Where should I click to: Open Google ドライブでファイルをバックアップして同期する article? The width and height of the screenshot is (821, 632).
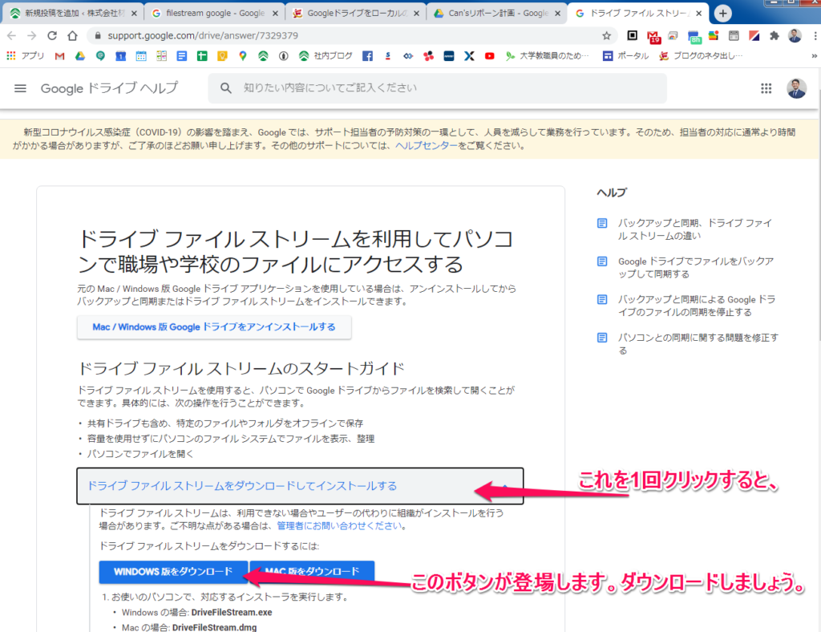[x=695, y=268]
